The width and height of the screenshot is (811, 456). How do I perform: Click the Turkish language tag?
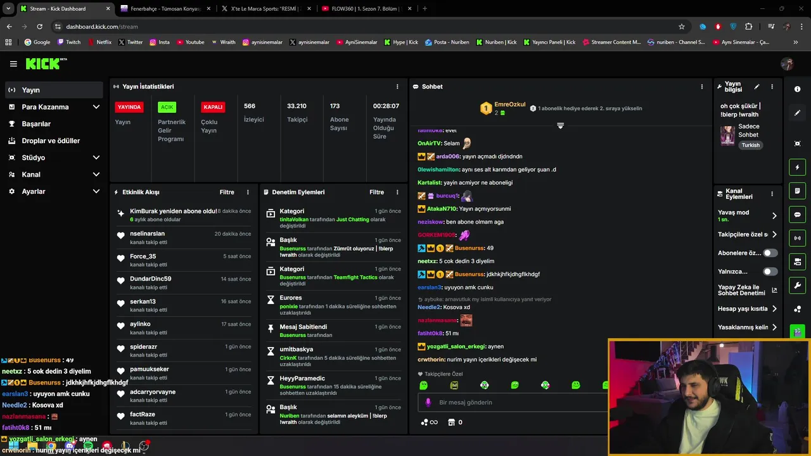(x=751, y=145)
